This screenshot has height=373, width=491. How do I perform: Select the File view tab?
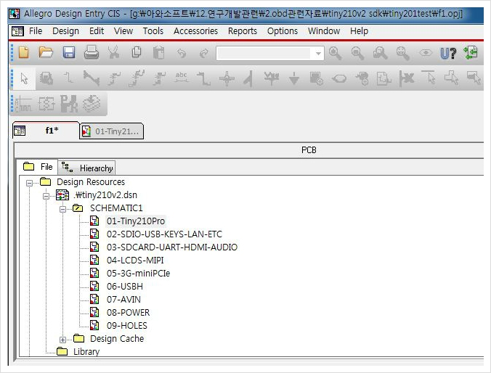click(x=38, y=167)
